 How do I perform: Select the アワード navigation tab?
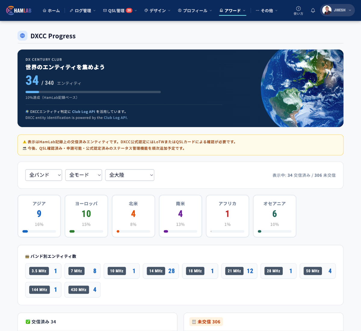[x=233, y=11]
